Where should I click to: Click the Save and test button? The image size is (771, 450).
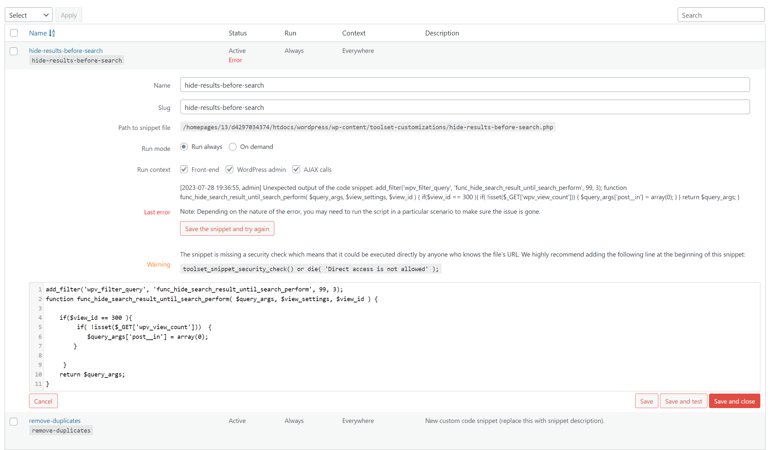coord(684,401)
